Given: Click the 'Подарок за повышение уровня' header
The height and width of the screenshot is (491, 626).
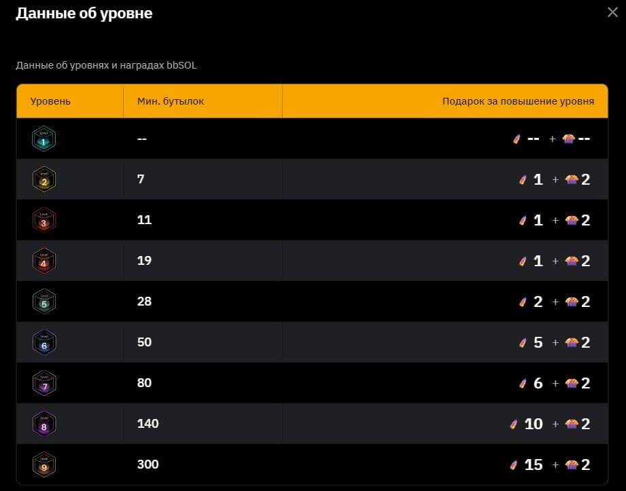Looking at the screenshot, I should [518, 101].
